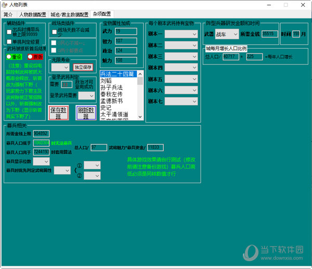Screen dimensions: 312x269
Task: Open the ② attribute dropdown
Action: (x=92, y=176)
